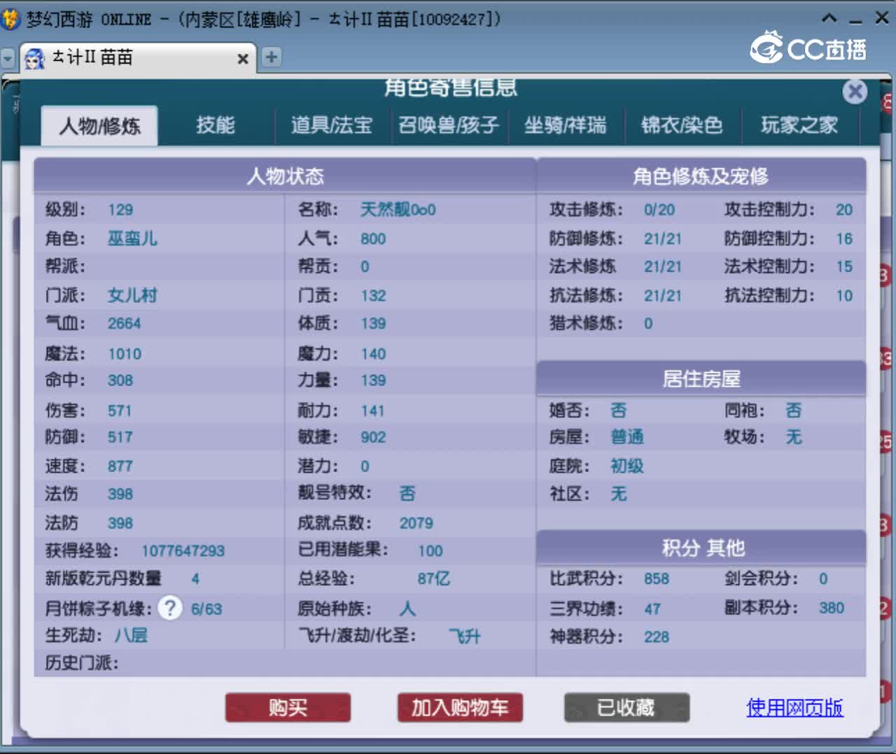This screenshot has height=754, width=896.
Task: Click the 月饼粽子机缘 value 6/63
Action: [x=206, y=609]
